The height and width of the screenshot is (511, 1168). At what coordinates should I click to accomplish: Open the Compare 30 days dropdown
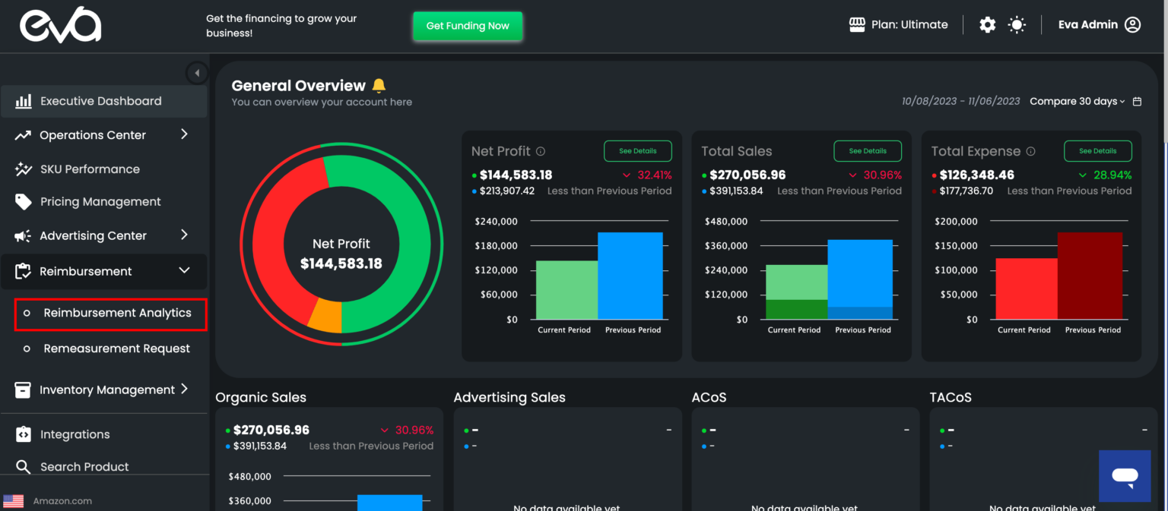click(1076, 101)
